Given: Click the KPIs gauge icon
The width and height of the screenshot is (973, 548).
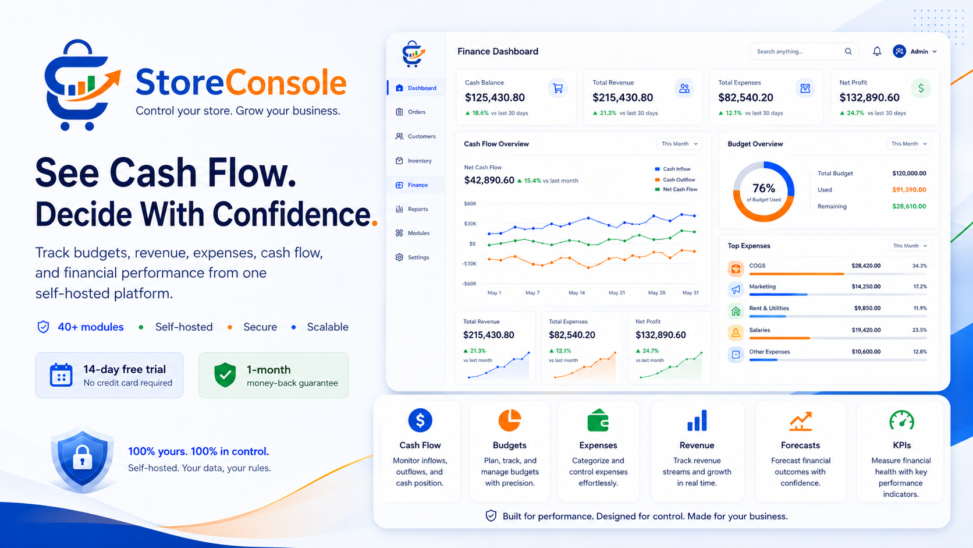Looking at the screenshot, I should [902, 420].
